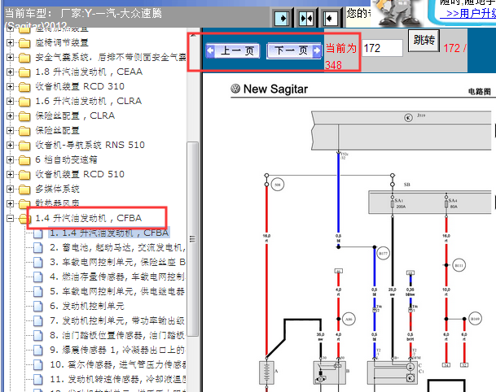Viewport: 496px width, 392px height.
Task: Click document icon of page 8 油门踏板
Action: [38, 335]
